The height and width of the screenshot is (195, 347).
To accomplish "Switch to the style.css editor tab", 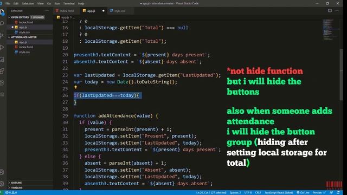I will click(120, 11).
